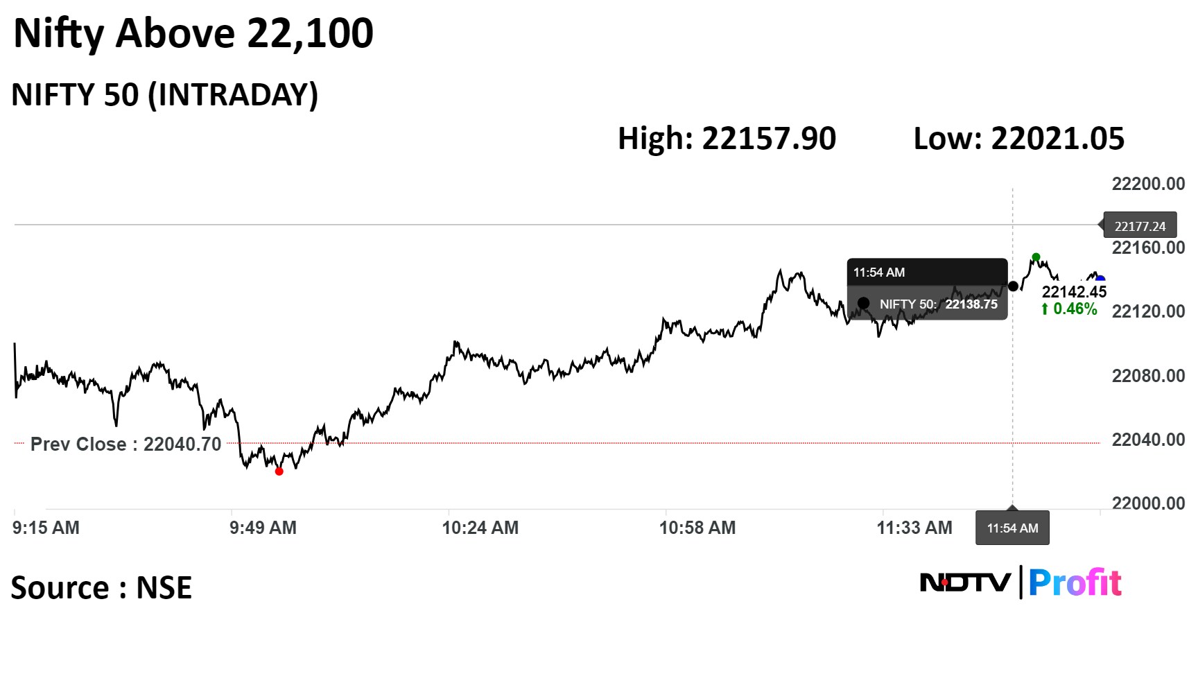
Task: Click the blue current-price dot
Action: tap(1100, 280)
